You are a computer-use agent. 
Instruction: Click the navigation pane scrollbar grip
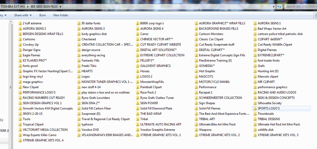(11, 87)
